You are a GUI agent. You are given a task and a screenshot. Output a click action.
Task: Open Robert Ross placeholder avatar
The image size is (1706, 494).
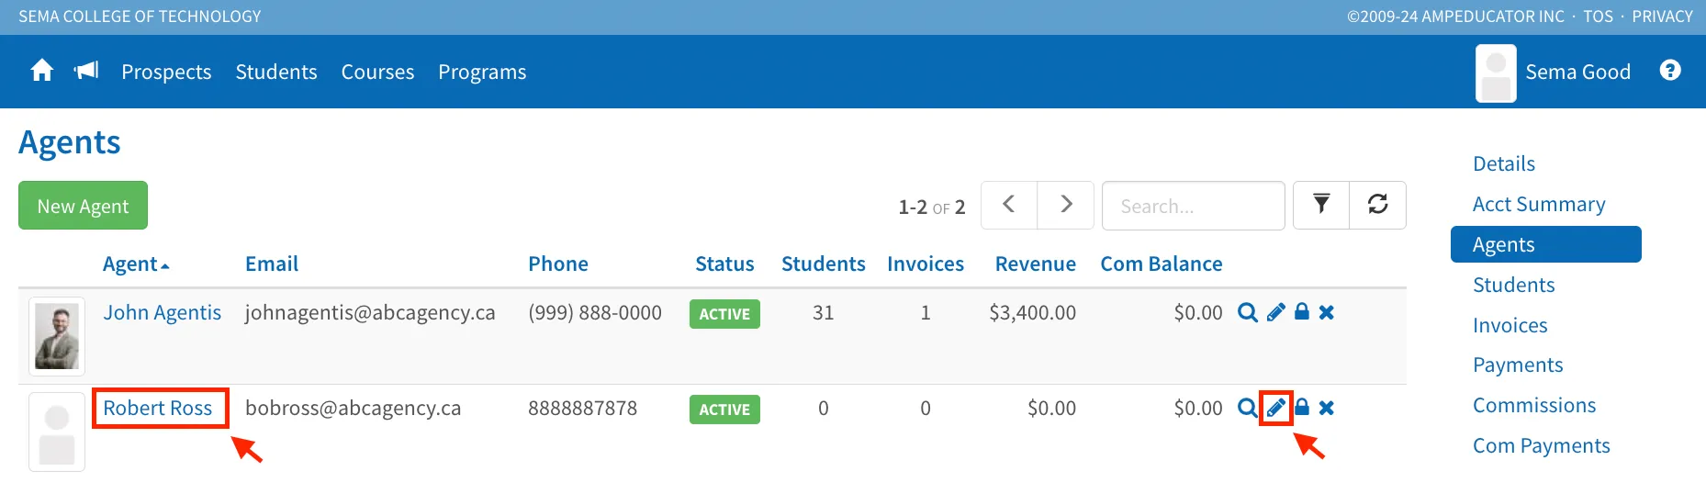click(57, 432)
